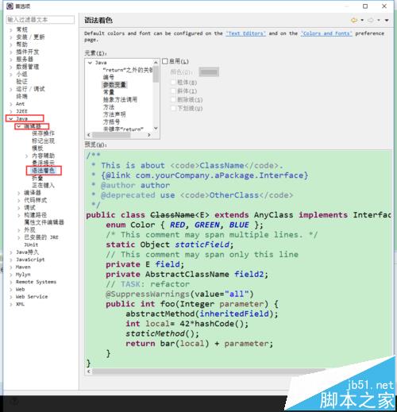
Task: Open the back-history dropdown arrow
Action: tap(362, 20)
